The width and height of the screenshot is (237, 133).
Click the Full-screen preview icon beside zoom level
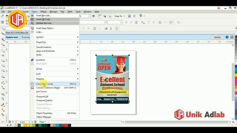click(x=94, y=16)
